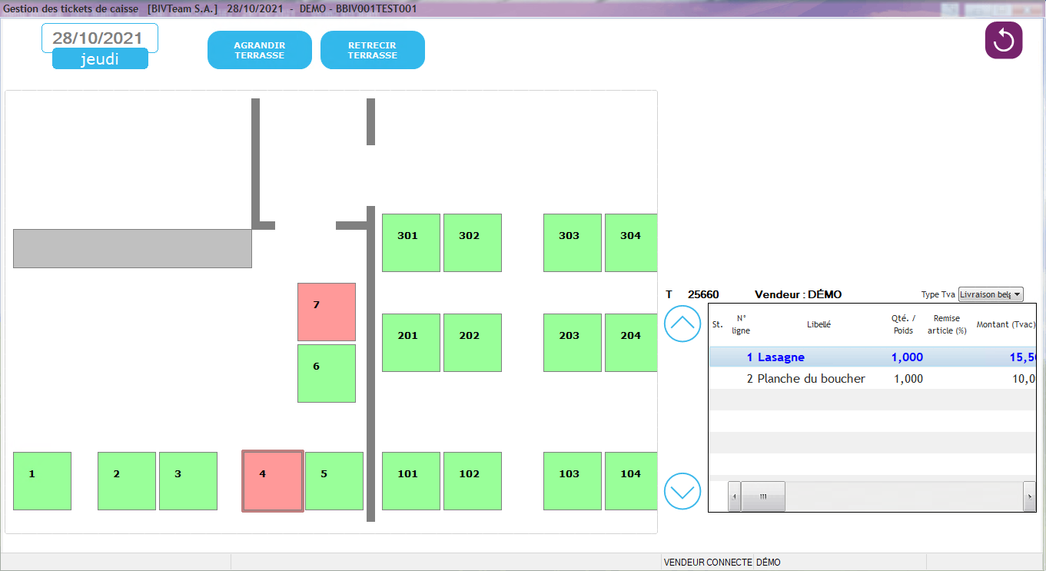Click the gray bar counter on floor plan
Image resolution: width=1046 pixels, height=571 pixels.
pos(132,248)
